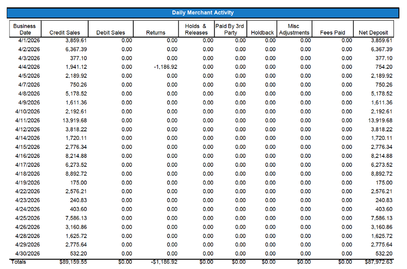Click the 4/23/2026 business date
407x269 pixels.
27,200
